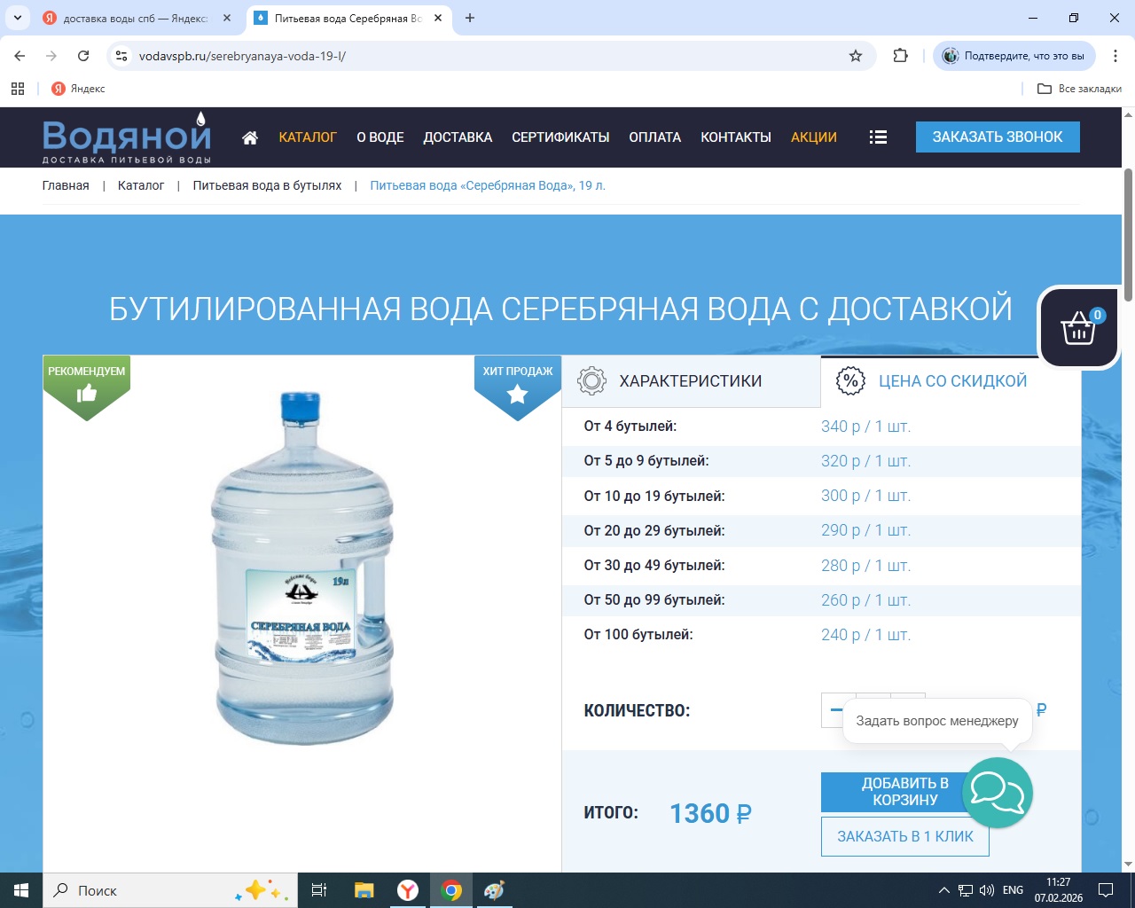Go to the ДОСТАВКА page

tap(458, 137)
